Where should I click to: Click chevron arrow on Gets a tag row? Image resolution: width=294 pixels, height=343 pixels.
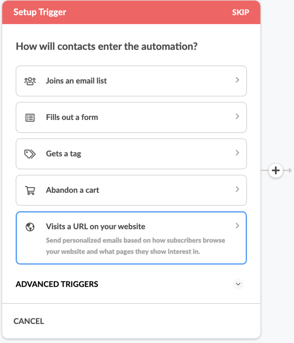[237, 153]
